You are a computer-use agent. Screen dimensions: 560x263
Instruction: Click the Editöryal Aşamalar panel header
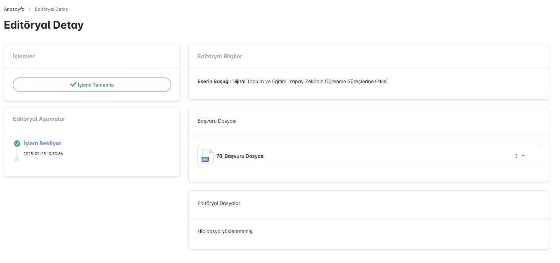pyautogui.click(x=39, y=119)
